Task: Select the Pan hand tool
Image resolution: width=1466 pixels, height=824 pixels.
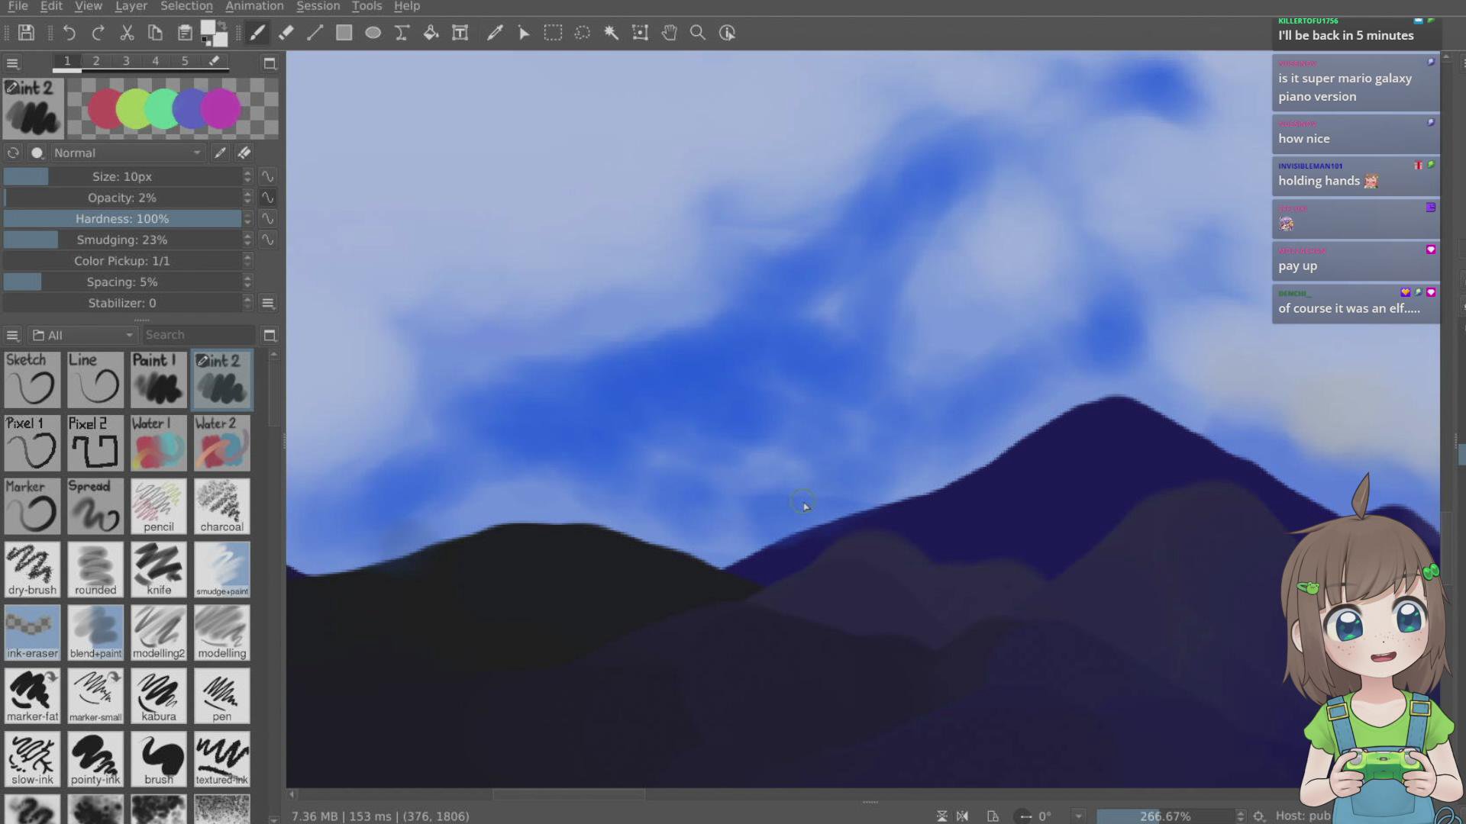Action: point(669,33)
